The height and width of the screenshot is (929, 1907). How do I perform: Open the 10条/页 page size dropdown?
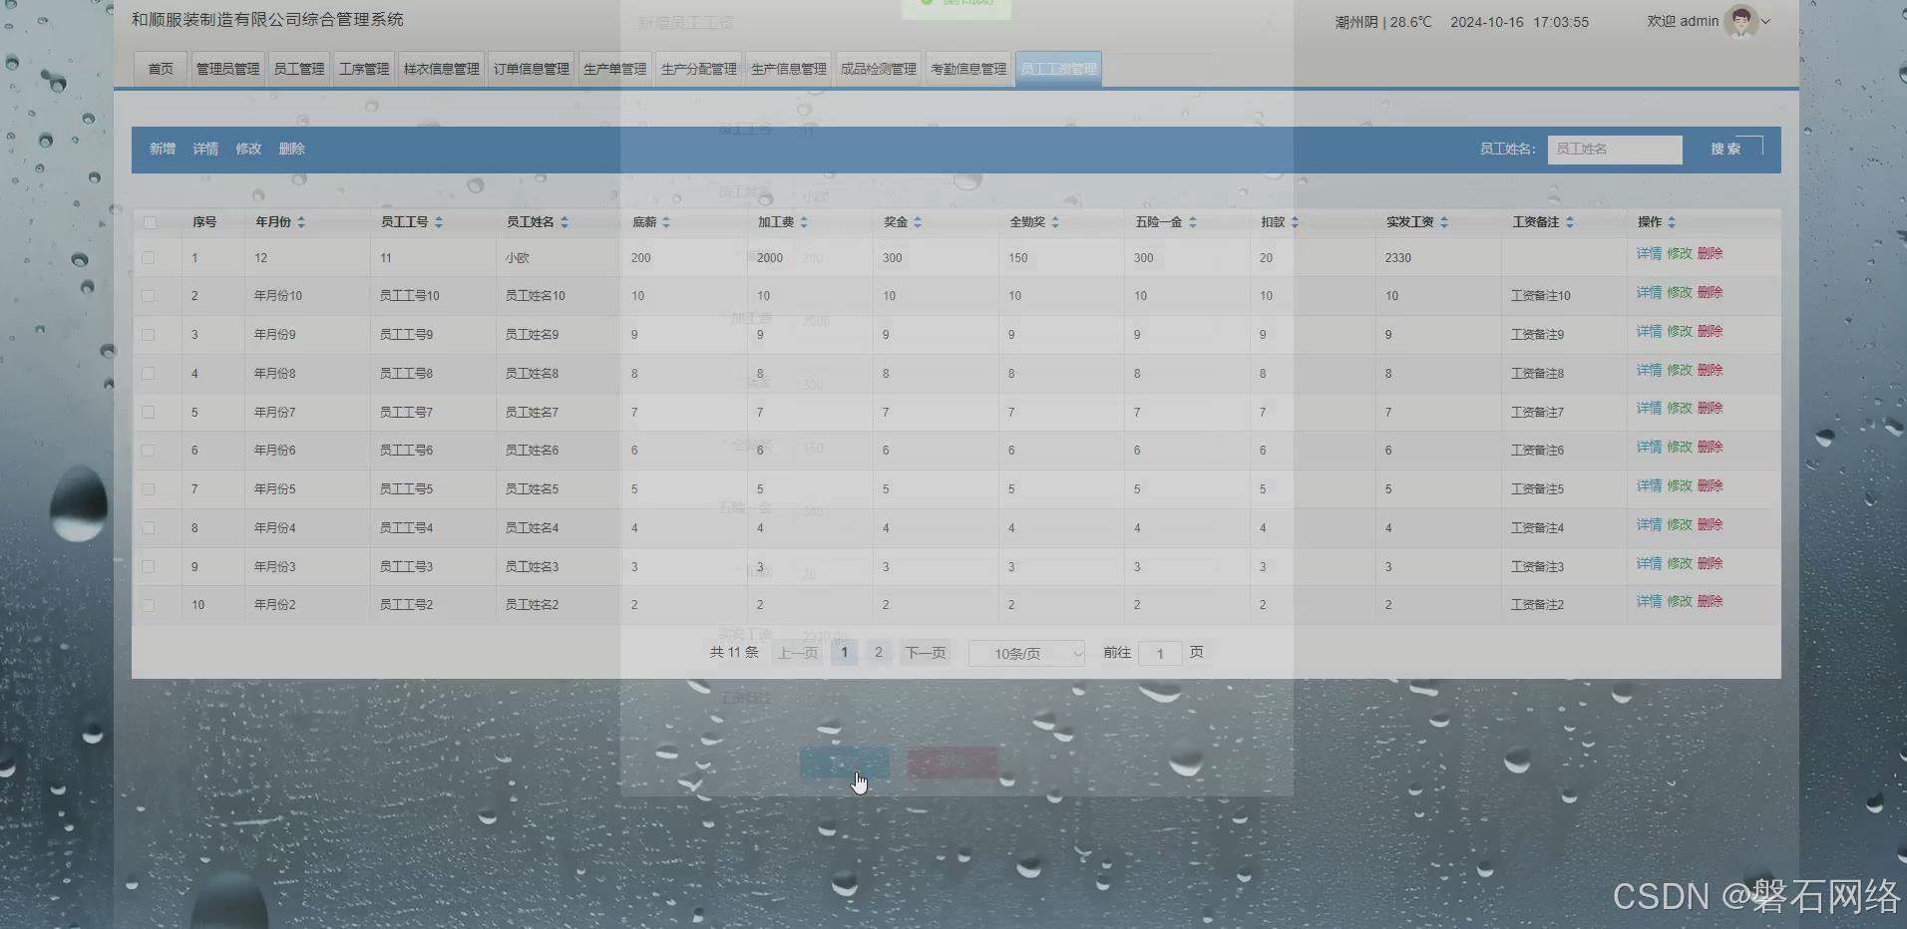click(1026, 654)
